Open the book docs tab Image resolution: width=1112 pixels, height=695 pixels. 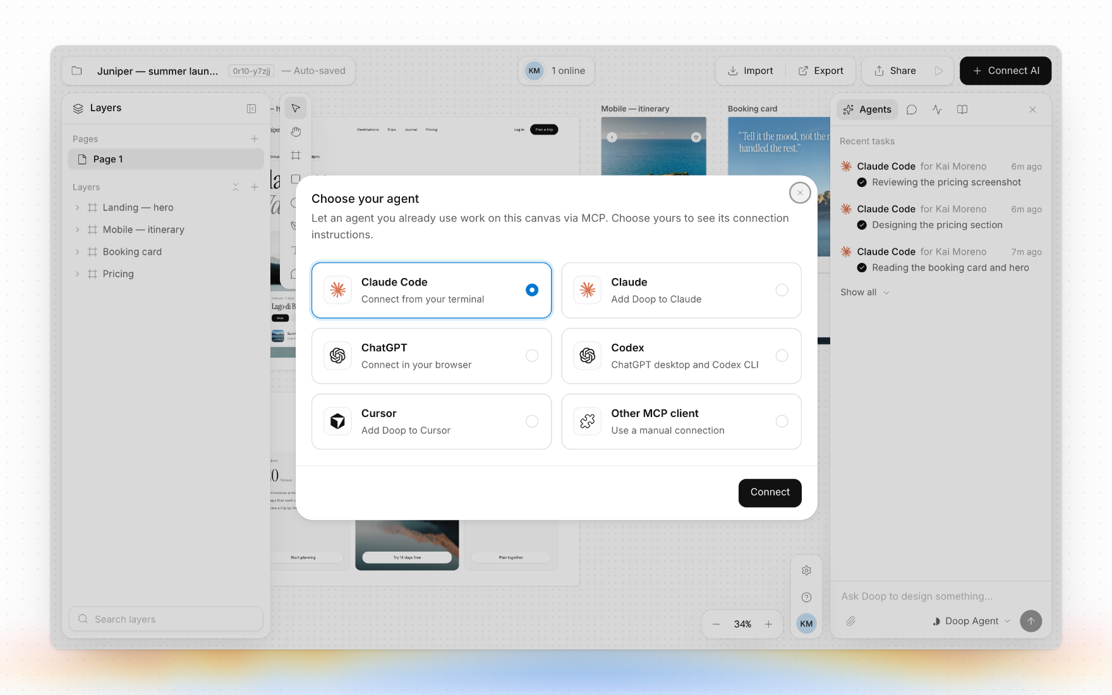(x=962, y=109)
